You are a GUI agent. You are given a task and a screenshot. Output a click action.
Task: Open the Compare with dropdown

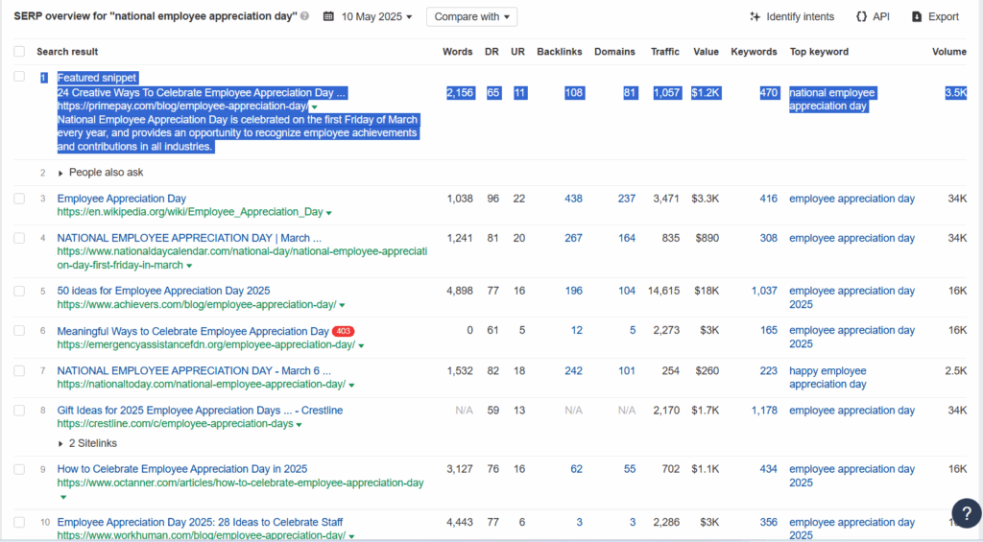point(471,17)
